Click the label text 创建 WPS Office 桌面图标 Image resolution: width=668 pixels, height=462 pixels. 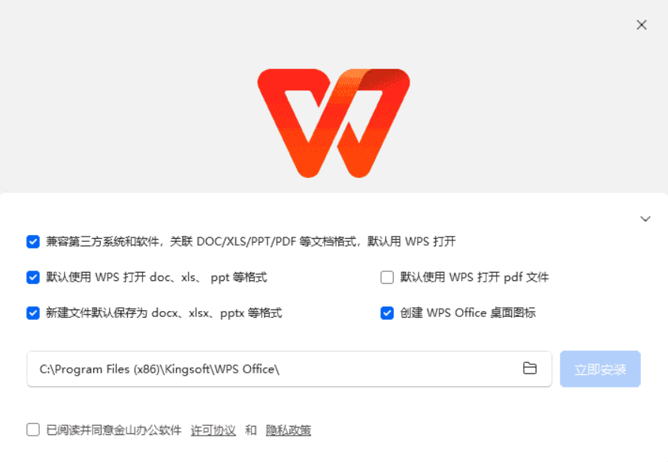click(468, 313)
